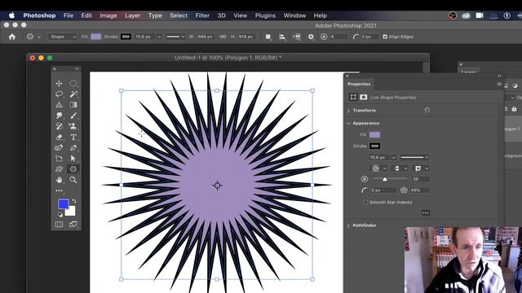Open the Apple menu
522x293 pixels.
(x=11, y=15)
